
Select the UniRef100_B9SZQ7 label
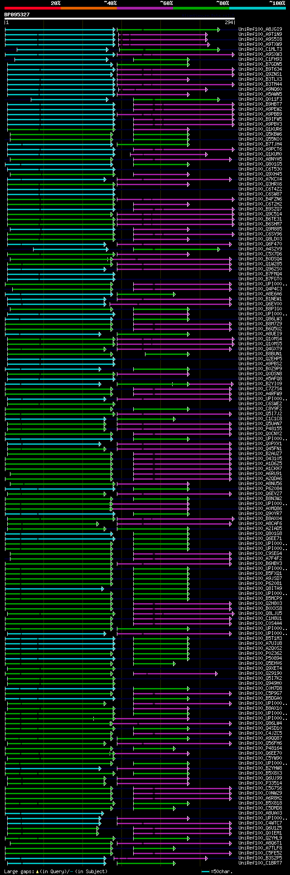(x=260, y=209)
